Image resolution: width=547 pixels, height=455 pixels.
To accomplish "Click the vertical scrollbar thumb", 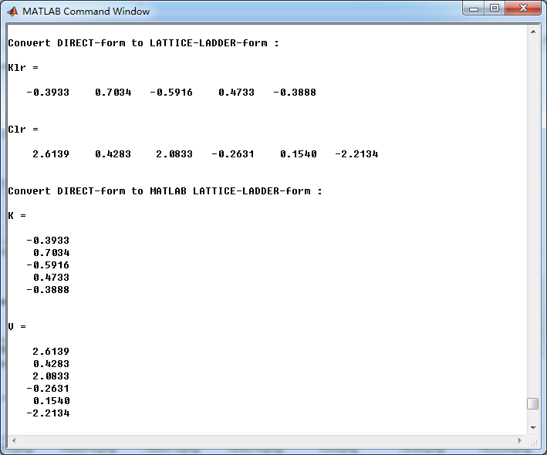I will [x=532, y=403].
